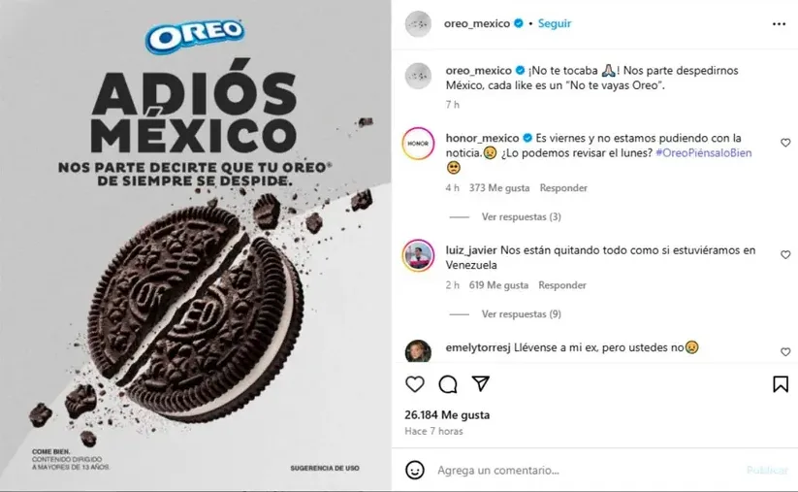Toggle like on honor_mexico's comment

pyautogui.click(x=785, y=143)
